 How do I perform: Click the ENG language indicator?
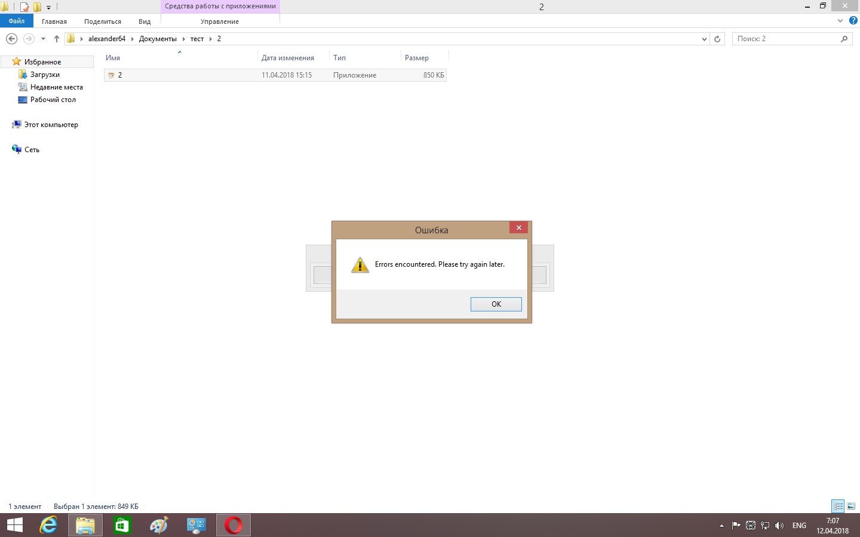[x=799, y=526]
